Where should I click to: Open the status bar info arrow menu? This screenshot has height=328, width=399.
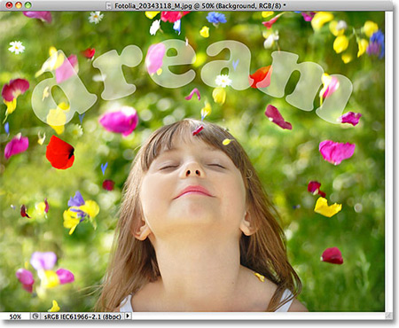(x=128, y=316)
